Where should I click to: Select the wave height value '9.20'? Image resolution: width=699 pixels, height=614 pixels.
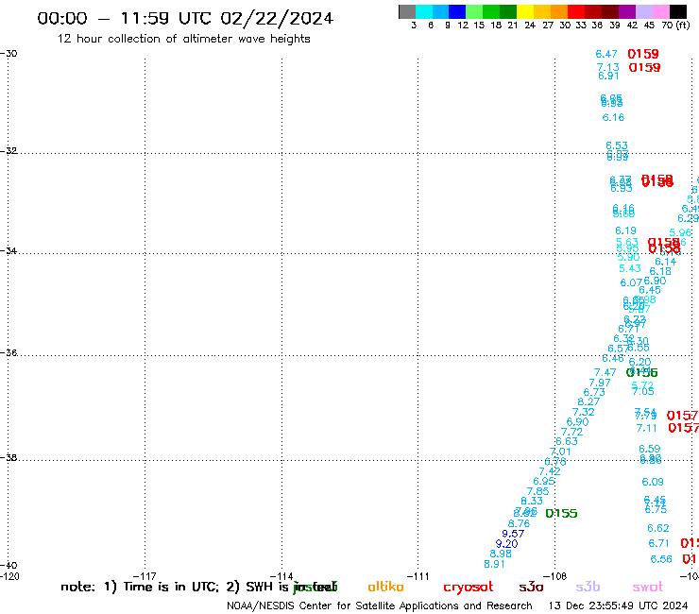[x=507, y=544]
